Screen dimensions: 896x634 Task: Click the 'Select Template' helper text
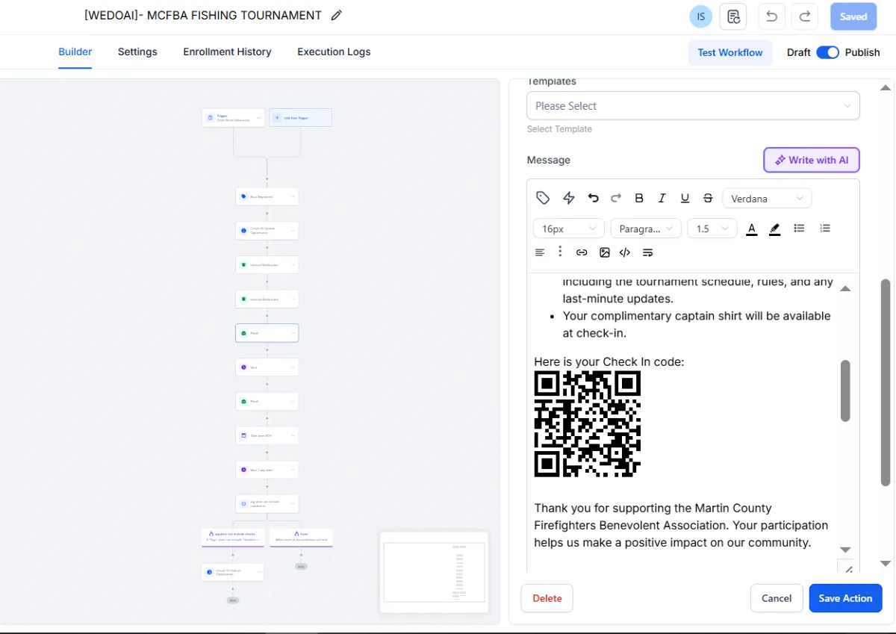pyautogui.click(x=559, y=129)
